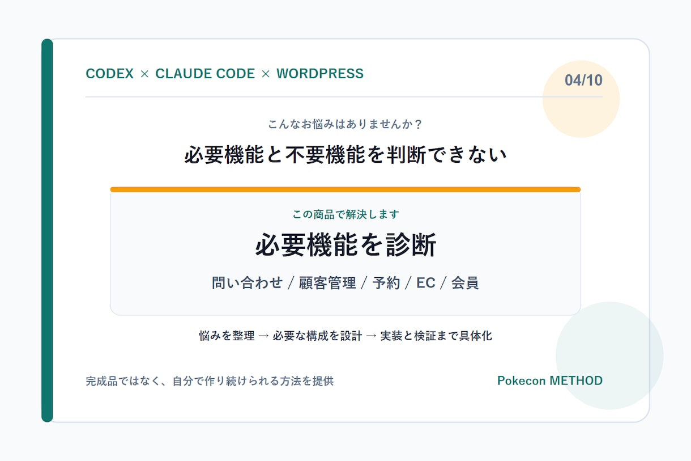The height and width of the screenshot is (461, 691).
Task: Select the large title 必要機能を診断
Action: point(345,246)
